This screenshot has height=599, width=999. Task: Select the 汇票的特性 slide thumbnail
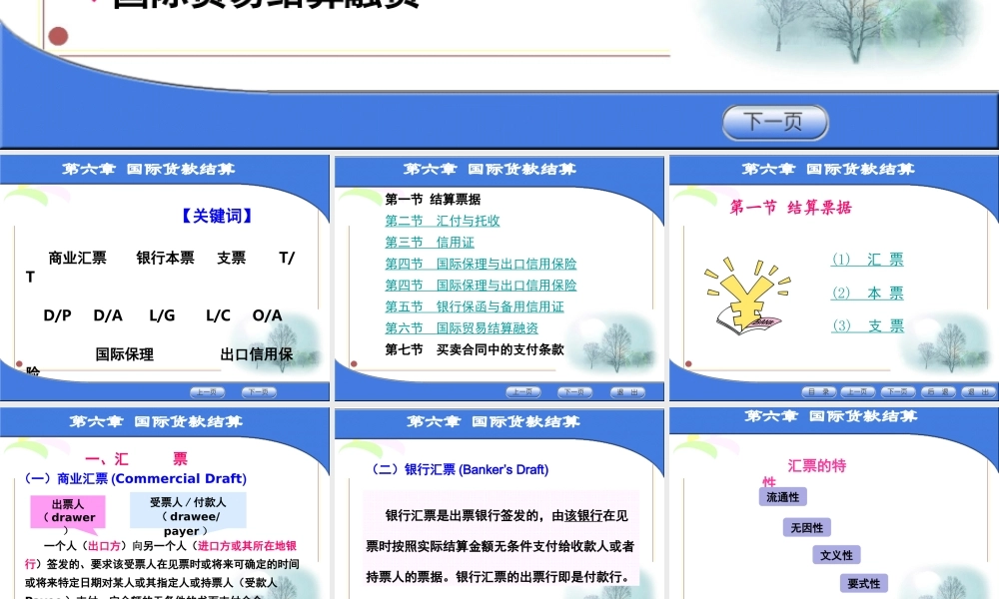834,499
